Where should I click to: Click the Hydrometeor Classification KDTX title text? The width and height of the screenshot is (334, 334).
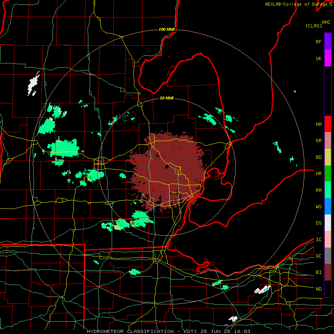point(168,331)
